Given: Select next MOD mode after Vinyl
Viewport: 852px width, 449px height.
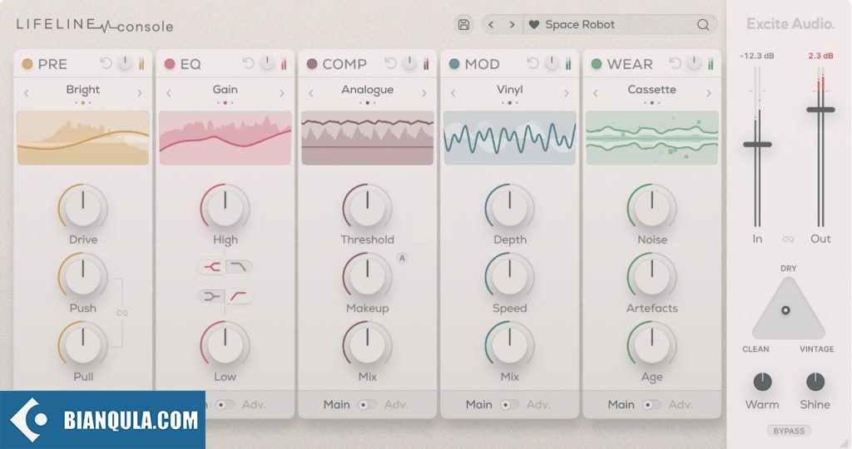Looking at the screenshot, I should pyautogui.click(x=567, y=93).
